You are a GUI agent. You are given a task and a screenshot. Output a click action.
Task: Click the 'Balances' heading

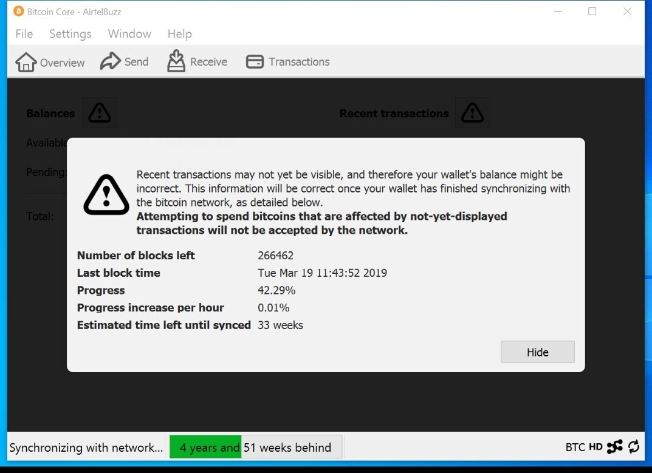(x=50, y=114)
